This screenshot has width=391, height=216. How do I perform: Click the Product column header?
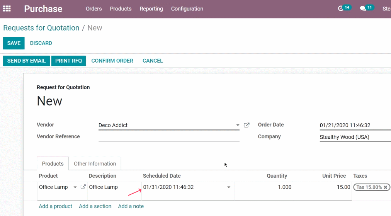click(48, 176)
